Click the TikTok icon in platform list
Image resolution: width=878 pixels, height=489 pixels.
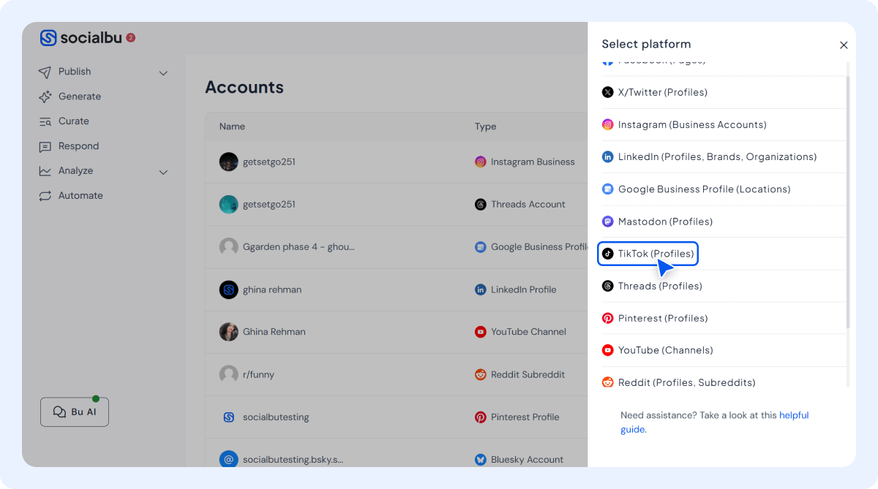click(607, 254)
